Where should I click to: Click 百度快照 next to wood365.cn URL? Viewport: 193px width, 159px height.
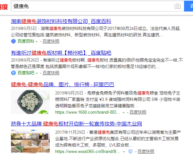[x=146, y=152]
